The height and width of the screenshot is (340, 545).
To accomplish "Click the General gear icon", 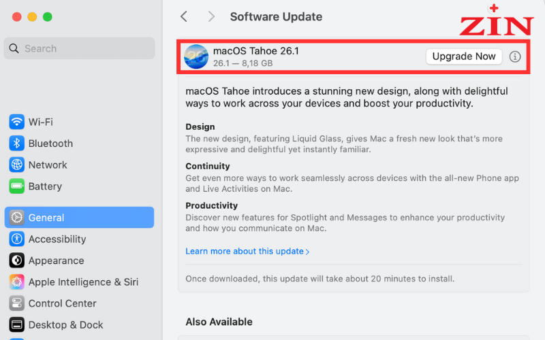I will tap(16, 218).
